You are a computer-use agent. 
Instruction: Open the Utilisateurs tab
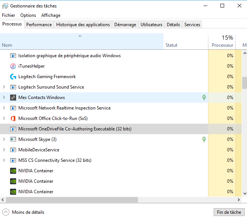click(x=151, y=25)
